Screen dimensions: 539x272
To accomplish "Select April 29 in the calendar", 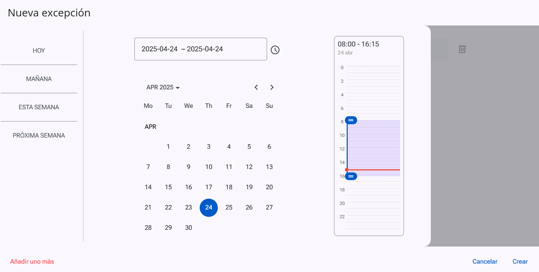I will pyautogui.click(x=168, y=228).
